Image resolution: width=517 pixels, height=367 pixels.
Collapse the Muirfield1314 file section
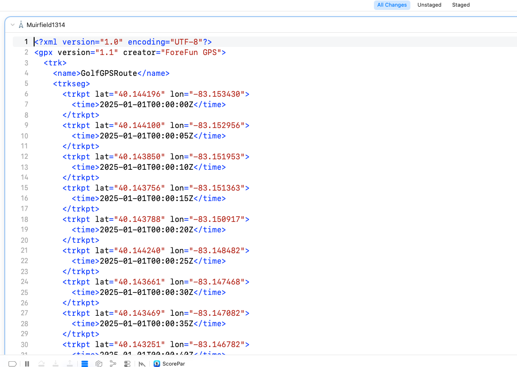[x=13, y=25]
